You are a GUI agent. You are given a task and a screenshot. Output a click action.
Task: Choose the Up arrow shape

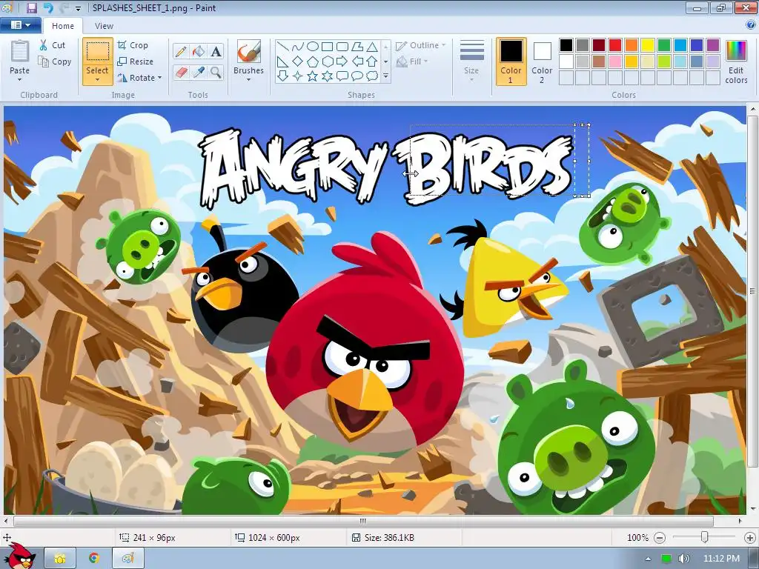point(372,61)
